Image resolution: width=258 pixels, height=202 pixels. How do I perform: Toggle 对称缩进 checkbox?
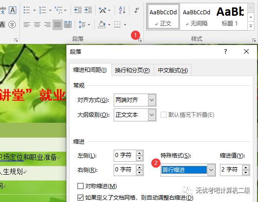pyautogui.click(x=80, y=186)
